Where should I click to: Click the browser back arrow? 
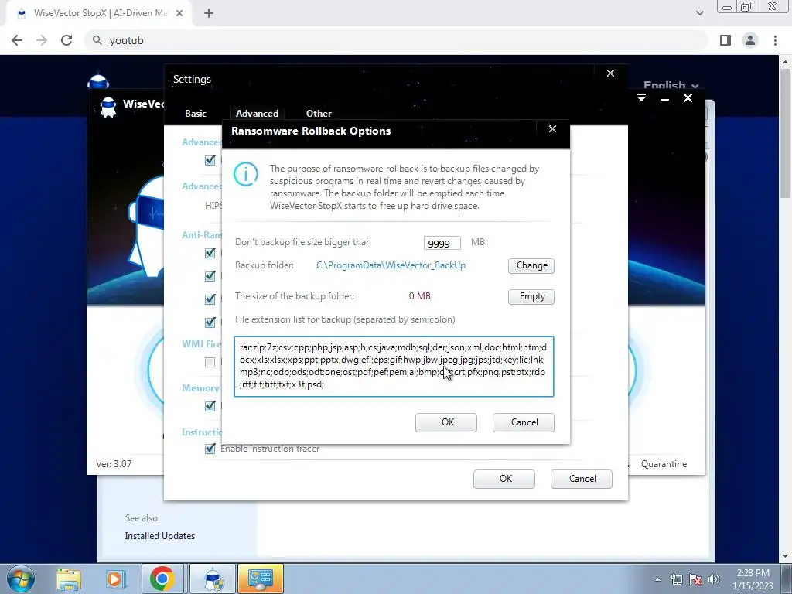pyautogui.click(x=17, y=40)
